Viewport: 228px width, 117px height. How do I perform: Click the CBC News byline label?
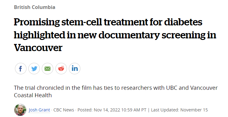[64, 110]
